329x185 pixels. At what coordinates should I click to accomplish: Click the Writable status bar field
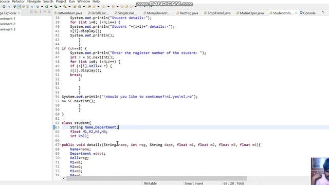point(150,183)
